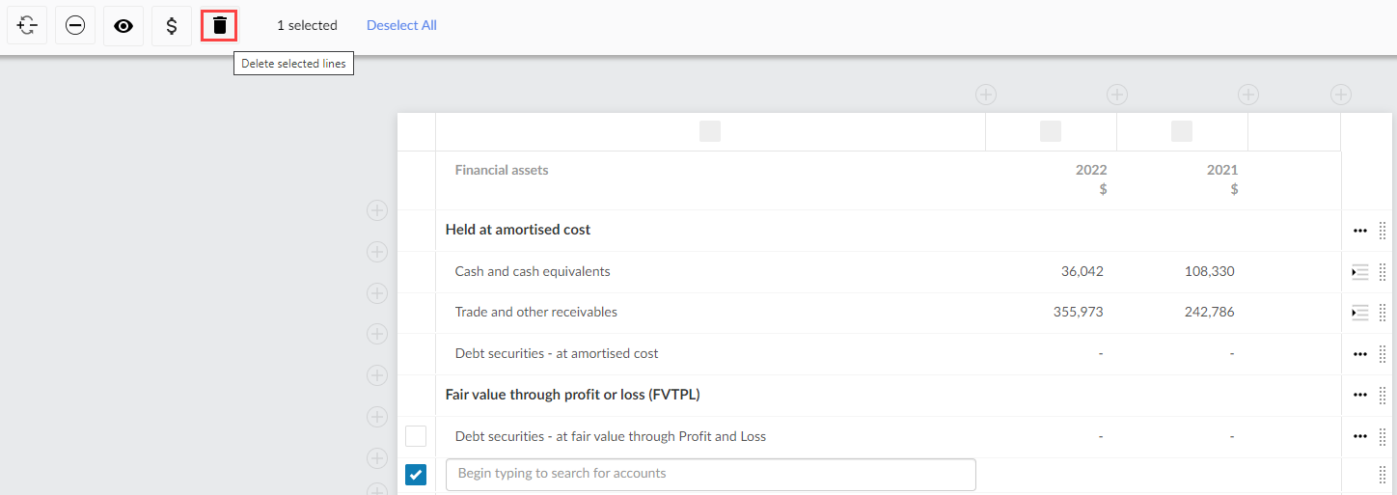The height and width of the screenshot is (495, 1397).
Task: Grab the drag handle for Cash and cash equivalents
Action: pos(1383,272)
